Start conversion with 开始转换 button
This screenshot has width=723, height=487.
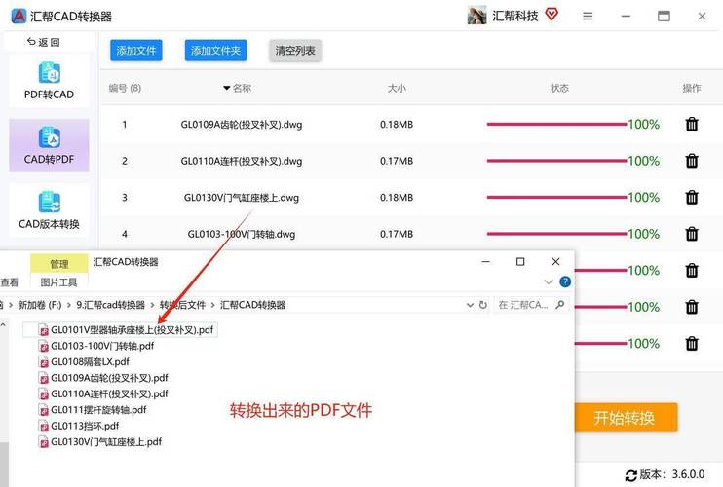coord(626,418)
